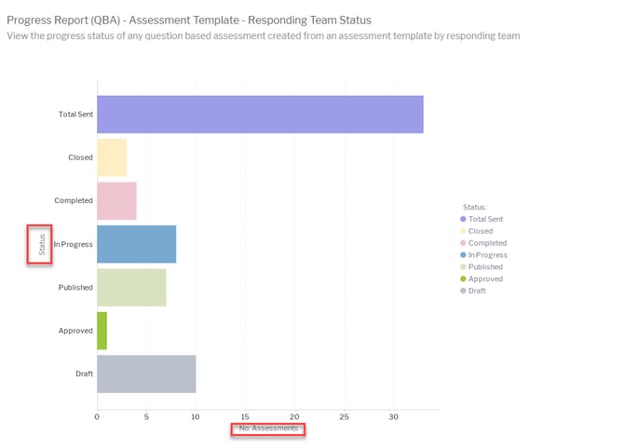Click the chart description subtitle text
Viewport: 624px width, 448px height.
pyautogui.click(x=263, y=35)
